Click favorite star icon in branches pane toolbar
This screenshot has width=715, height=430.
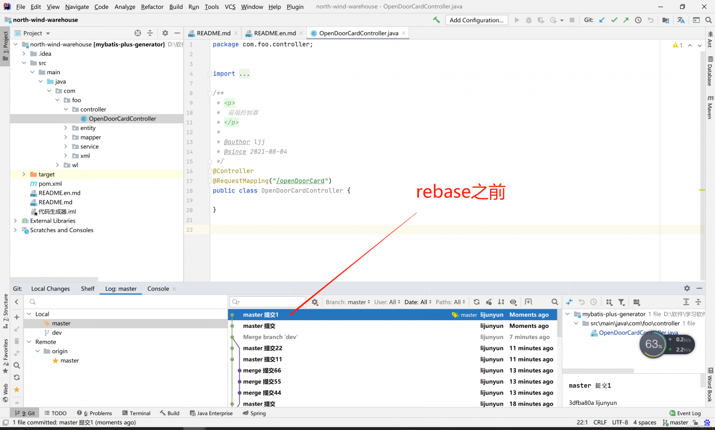coord(17,389)
